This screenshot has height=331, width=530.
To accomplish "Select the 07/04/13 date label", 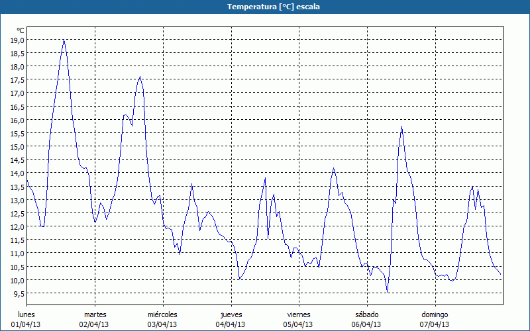I will tap(435, 324).
